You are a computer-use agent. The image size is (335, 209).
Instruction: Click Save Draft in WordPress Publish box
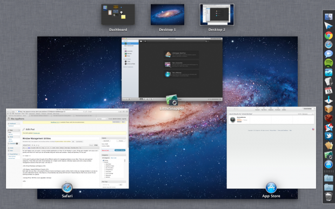tap(106, 141)
